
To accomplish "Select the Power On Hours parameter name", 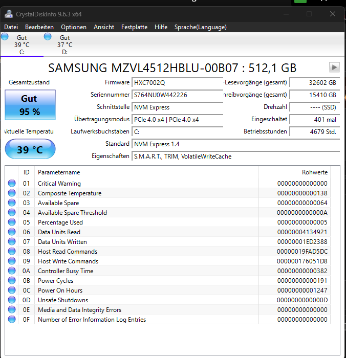I will tap(60, 290).
